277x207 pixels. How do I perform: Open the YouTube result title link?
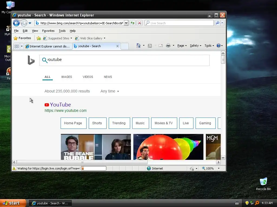pyautogui.click(x=60, y=105)
